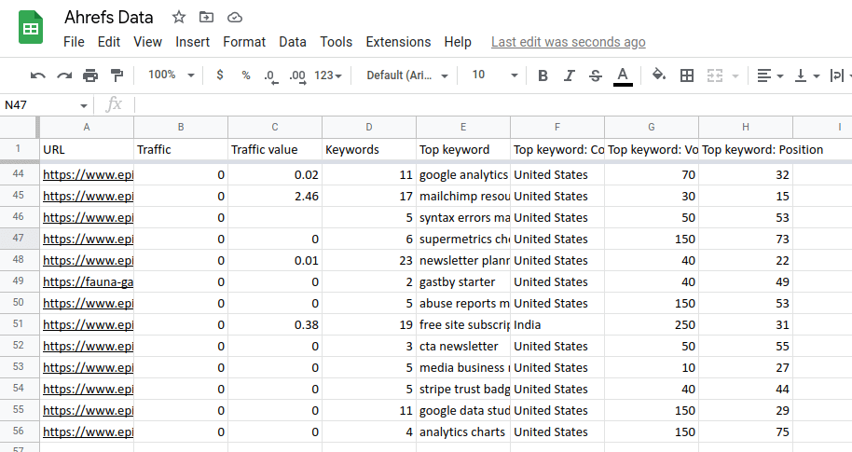Select the position cell '75'
The image size is (852, 452).
746,431
